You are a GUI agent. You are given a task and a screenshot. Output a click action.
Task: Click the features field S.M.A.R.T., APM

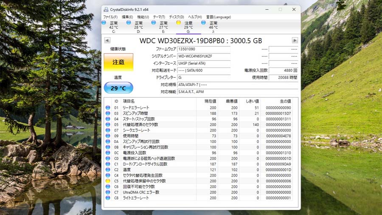(238, 92)
